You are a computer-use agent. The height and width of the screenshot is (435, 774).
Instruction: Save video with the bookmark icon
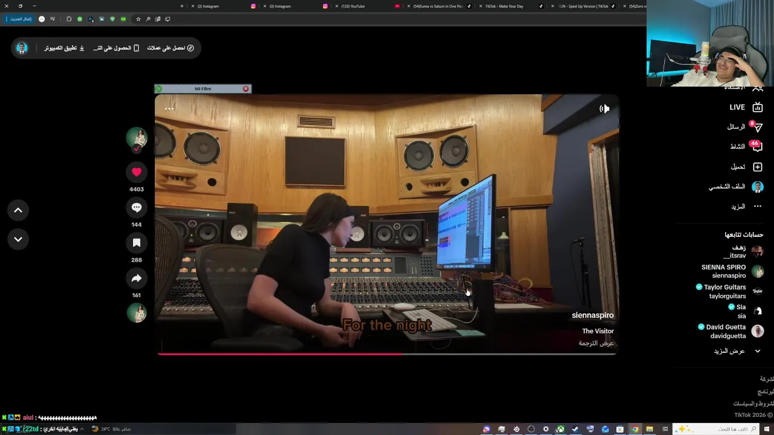coord(137,243)
